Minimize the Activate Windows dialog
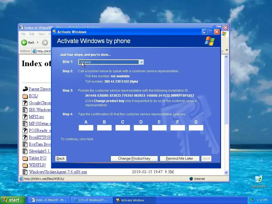This screenshot has height=204, width=272. (205, 32)
